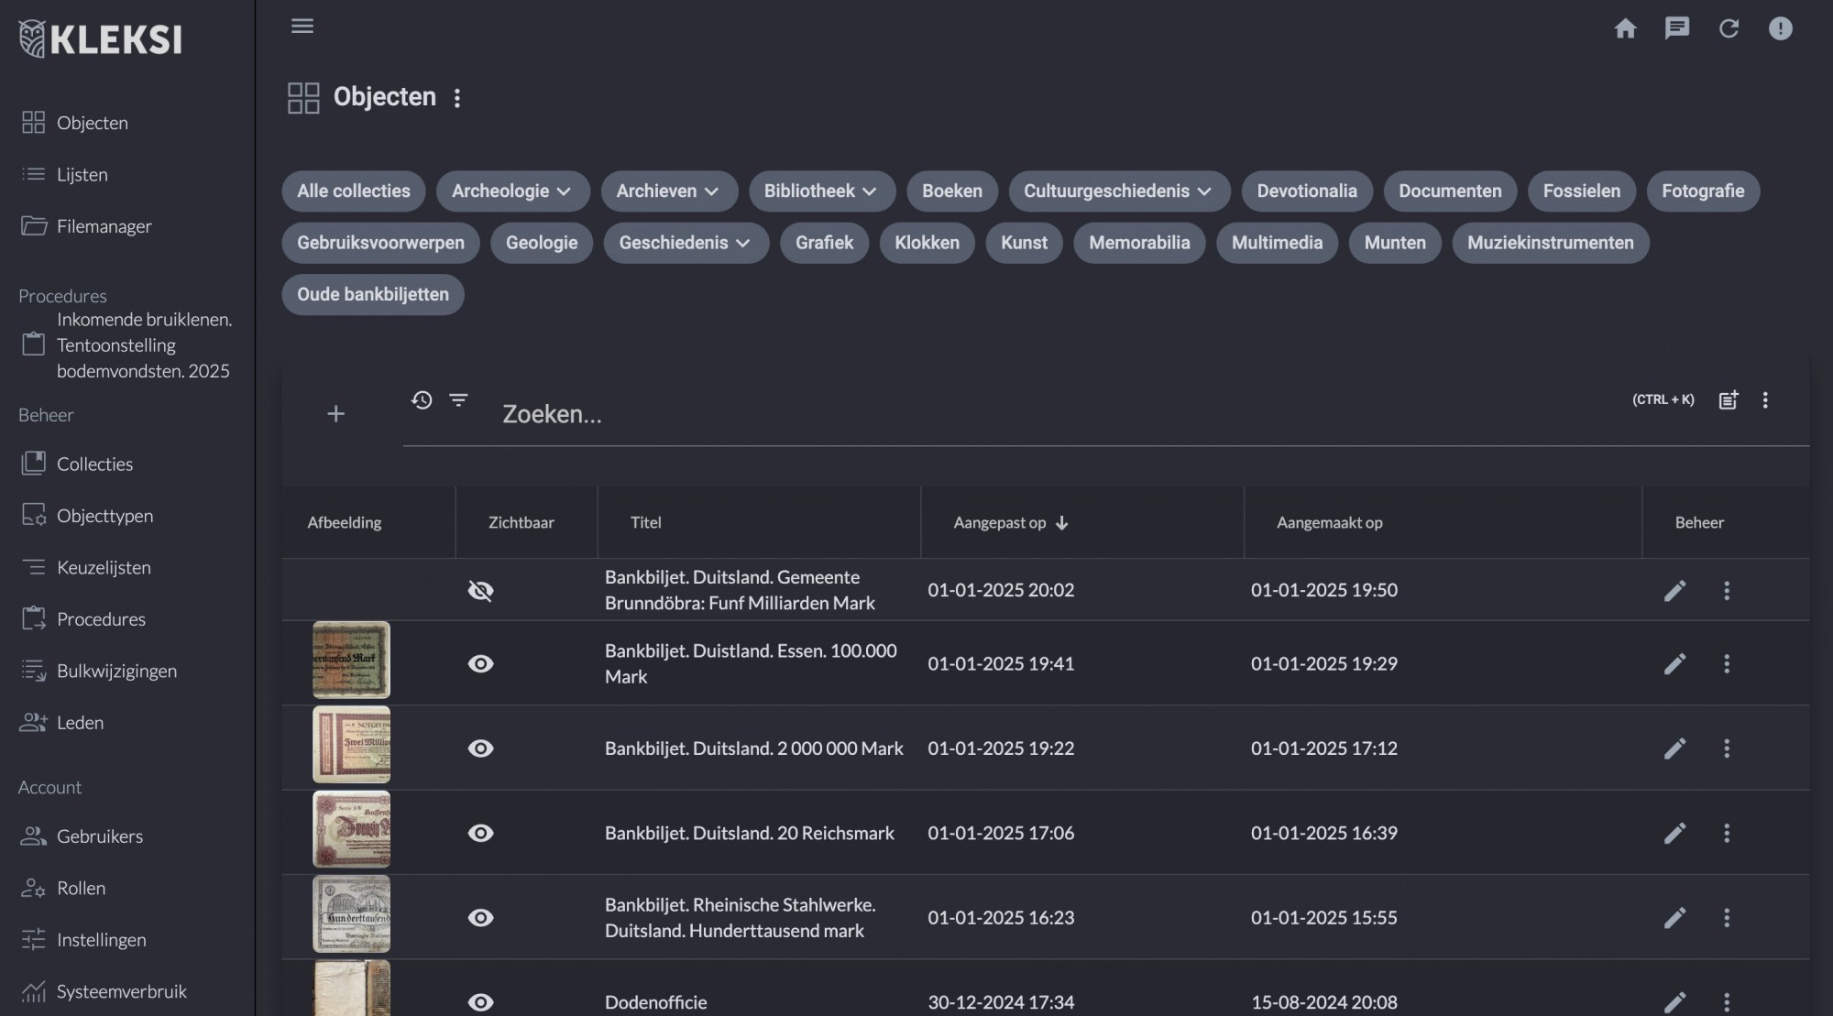
Task: Go to Keuzelijsten in sidebar
Action: [x=104, y=567]
